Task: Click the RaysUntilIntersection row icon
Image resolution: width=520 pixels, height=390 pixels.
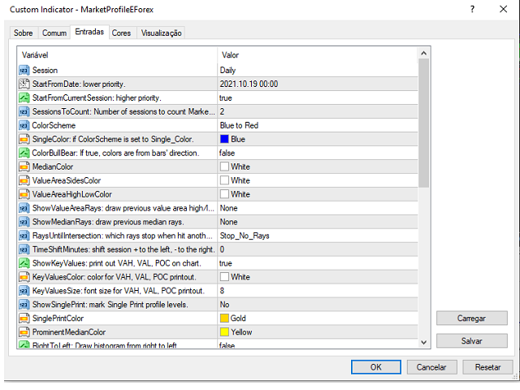Action: click(24, 236)
